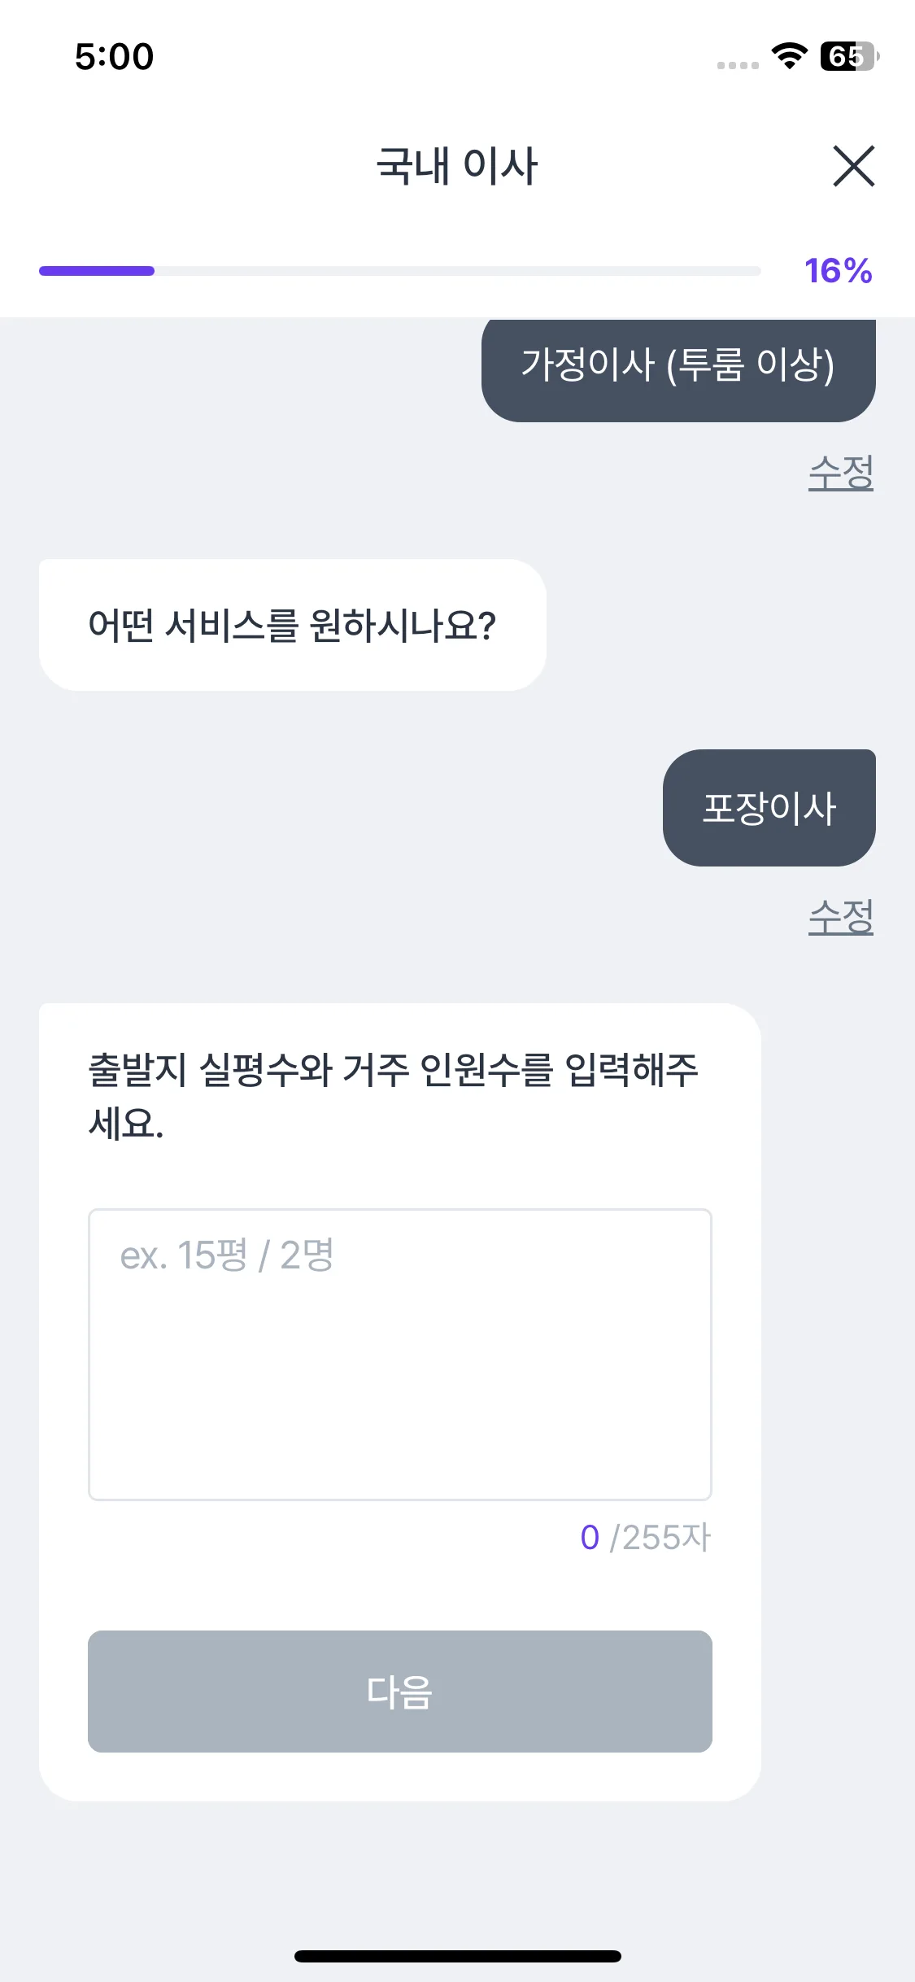This screenshot has height=1982, width=915.
Task: Tap the 16% progress label
Action: (838, 271)
